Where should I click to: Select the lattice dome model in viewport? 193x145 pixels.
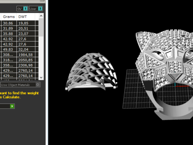(91, 72)
